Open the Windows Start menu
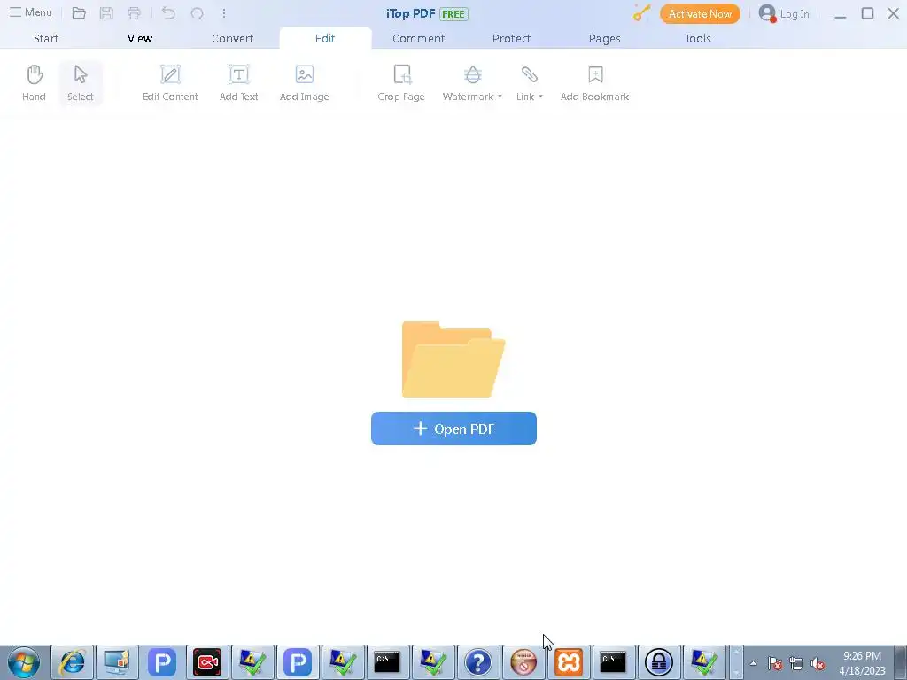907x680 pixels. click(24, 662)
